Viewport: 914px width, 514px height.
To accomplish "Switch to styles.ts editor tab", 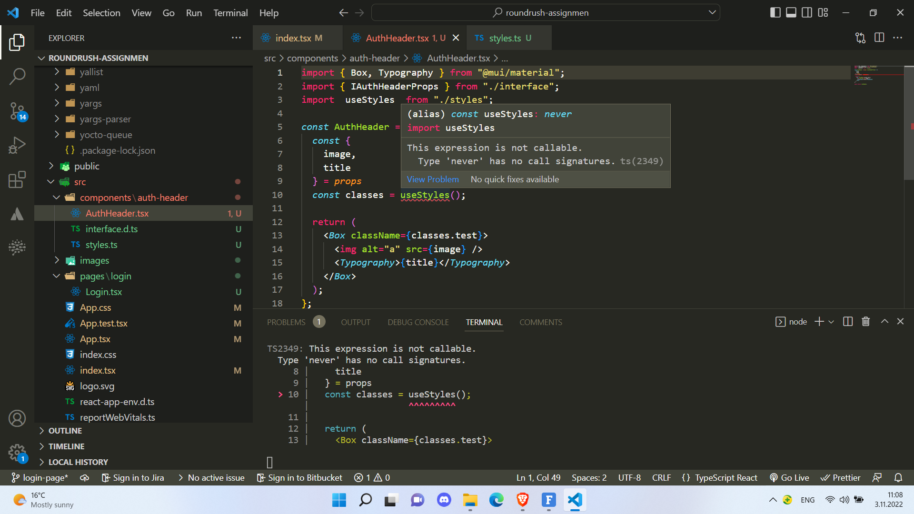I will [x=509, y=38].
